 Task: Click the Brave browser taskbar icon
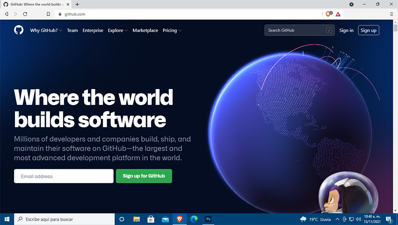click(180, 219)
